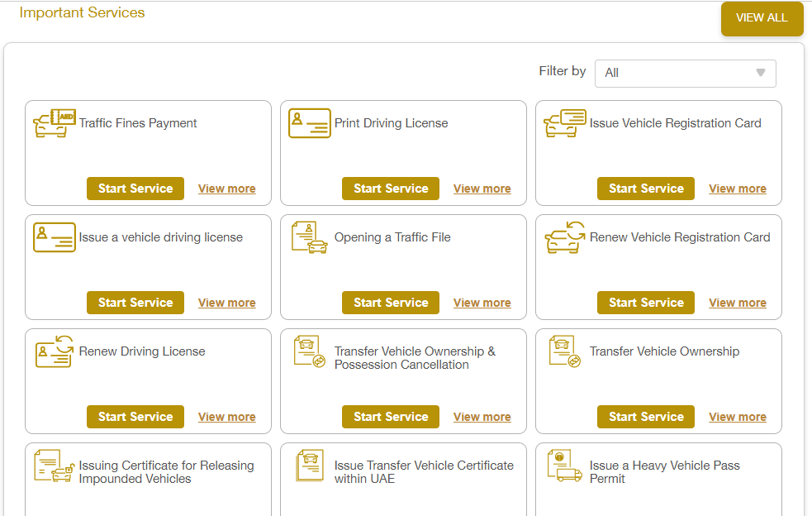
Task: Start Service for Transfer Ownership & Possession Cancellation
Action: coord(391,417)
